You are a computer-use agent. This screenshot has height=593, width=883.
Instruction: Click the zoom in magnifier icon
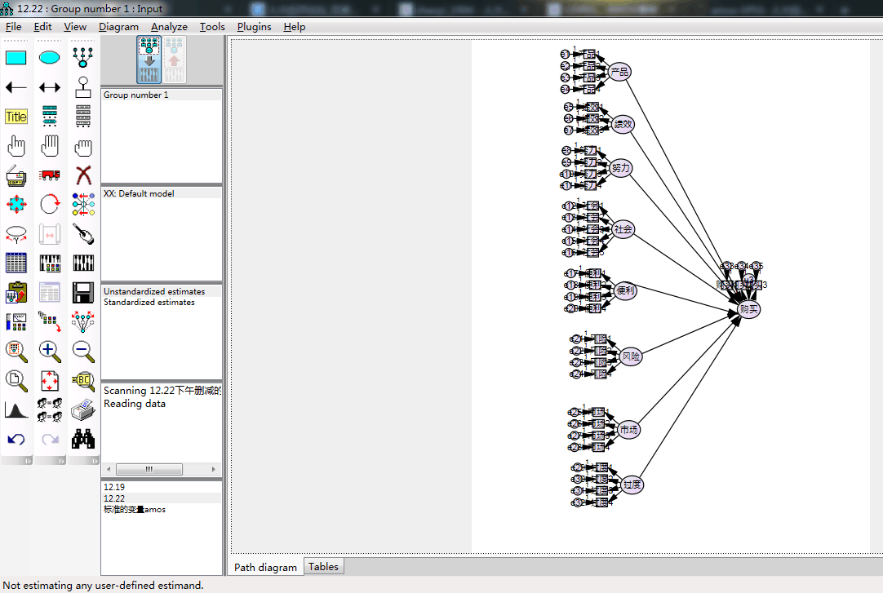click(50, 351)
